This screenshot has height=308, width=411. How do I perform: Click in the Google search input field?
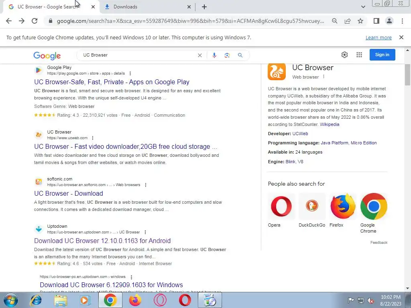click(139, 55)
